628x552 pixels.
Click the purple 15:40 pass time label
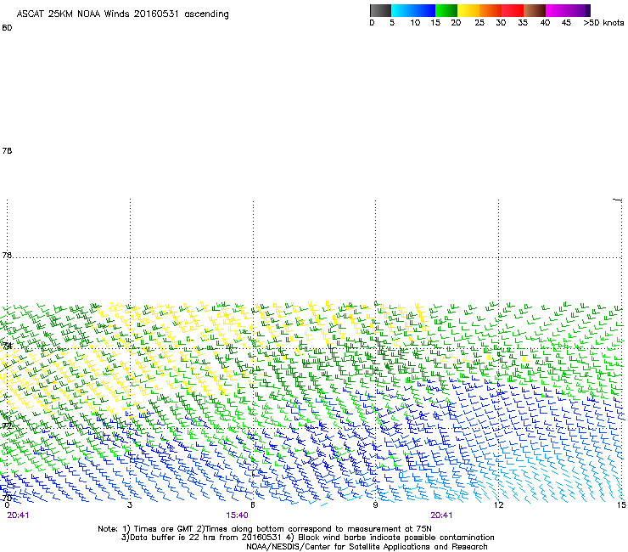(x=237, y=515)
